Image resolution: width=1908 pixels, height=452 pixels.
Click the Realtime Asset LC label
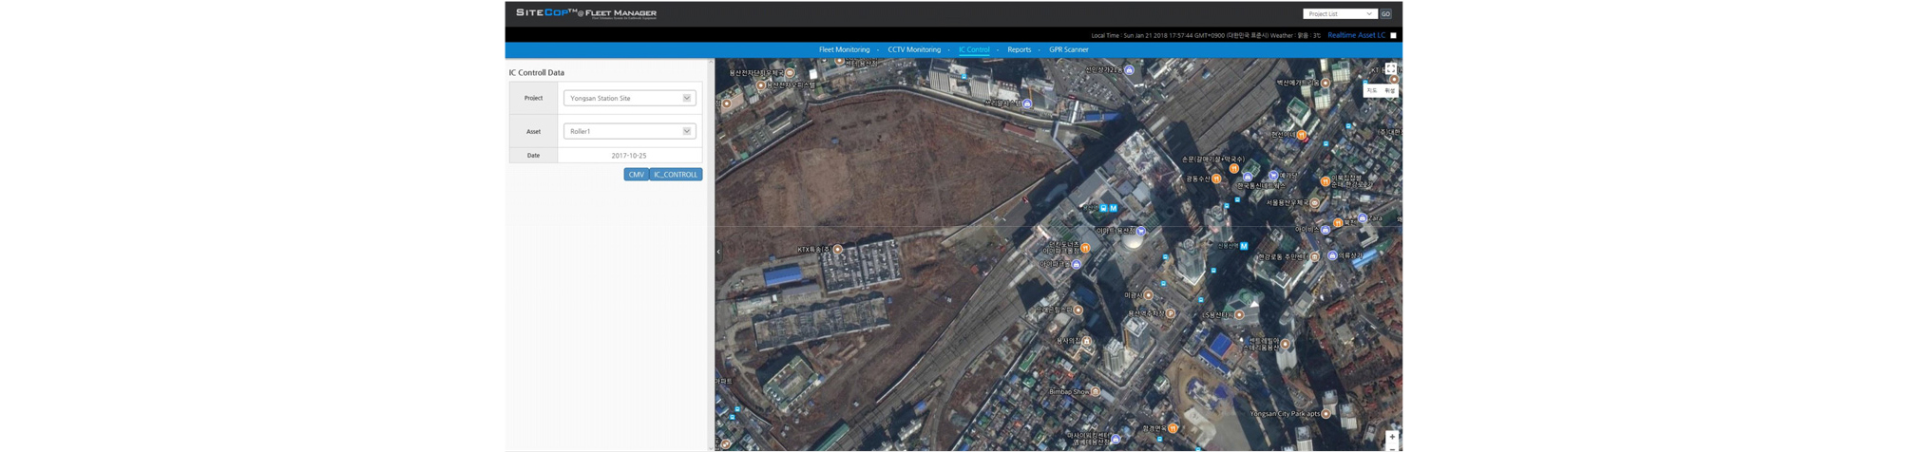click(x=1356, y=35)
